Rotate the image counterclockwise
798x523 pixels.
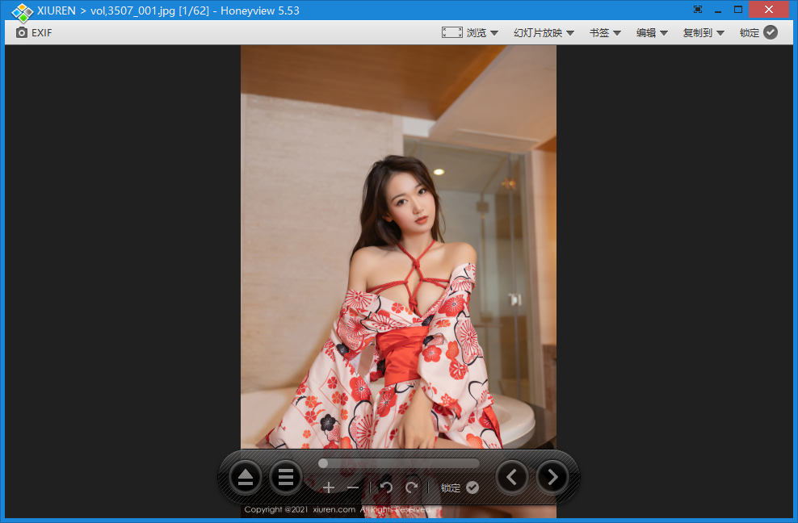[x=386, y=487]
